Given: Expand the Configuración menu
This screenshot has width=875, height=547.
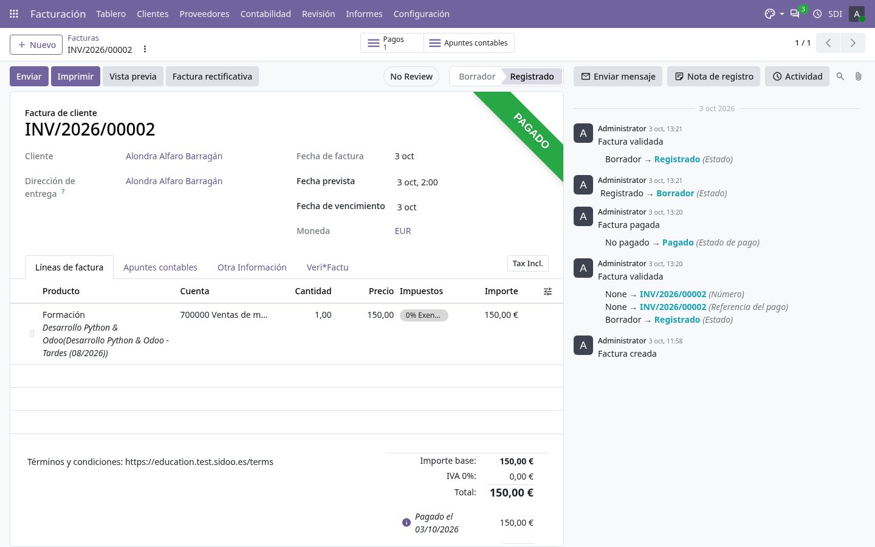Looking at the screenshot, I should pyautogui.click(x=421, y=13).
